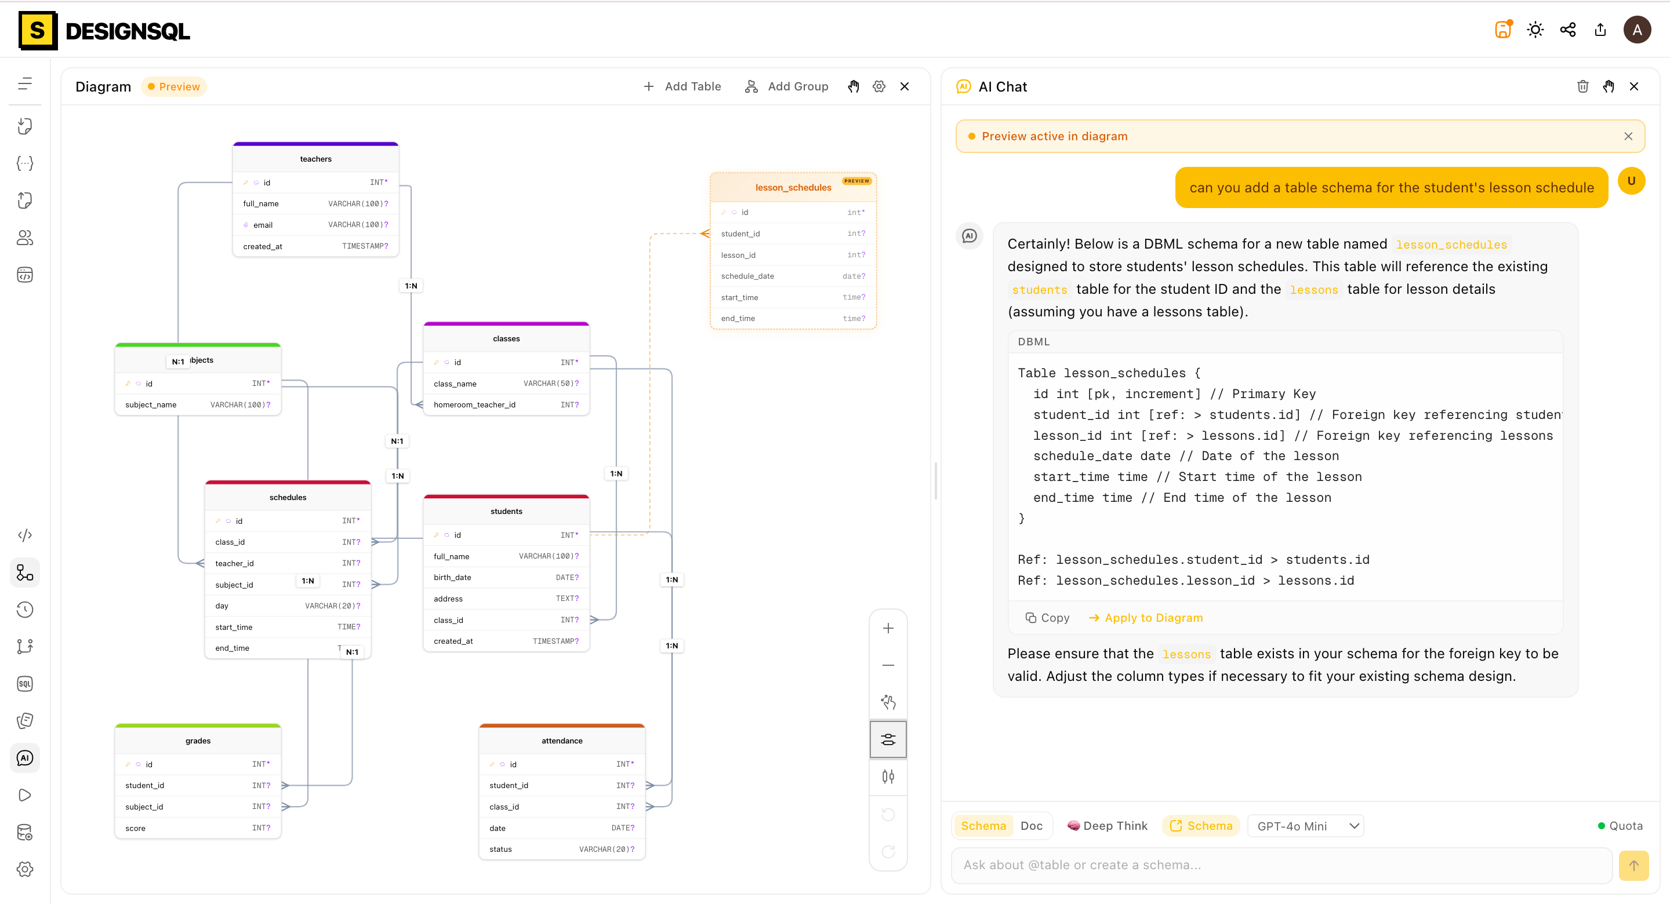Select the Doc mode tab in chat footer
Screen dimensions: 1670x904
click(1032, 826)
